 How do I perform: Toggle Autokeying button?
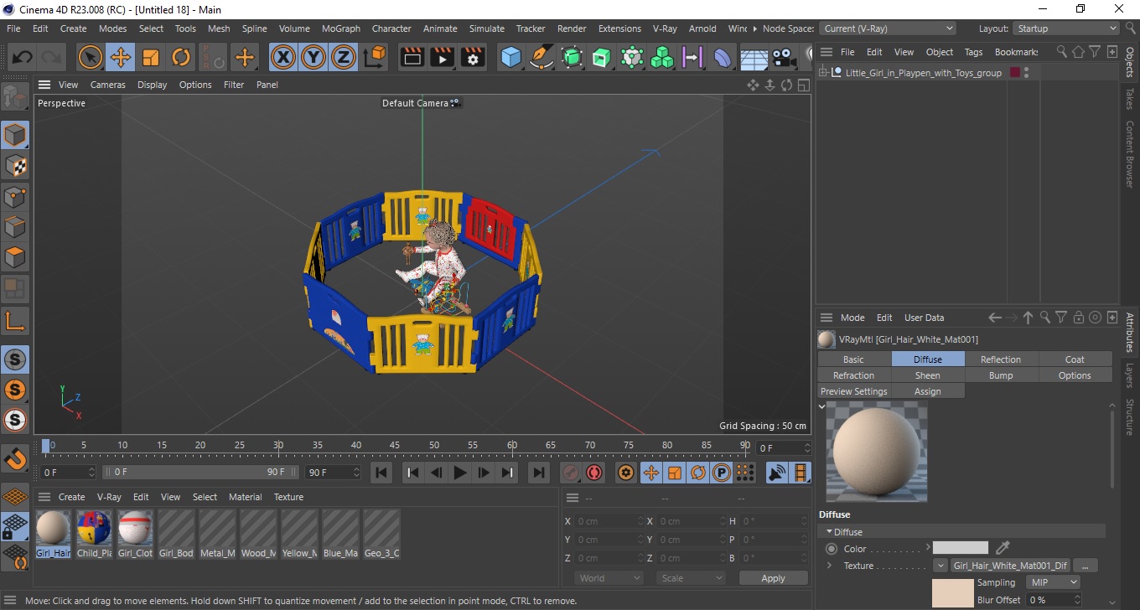594,473
